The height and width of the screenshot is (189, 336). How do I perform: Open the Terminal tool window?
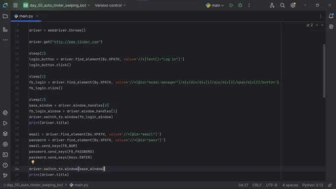pos(5,155)
